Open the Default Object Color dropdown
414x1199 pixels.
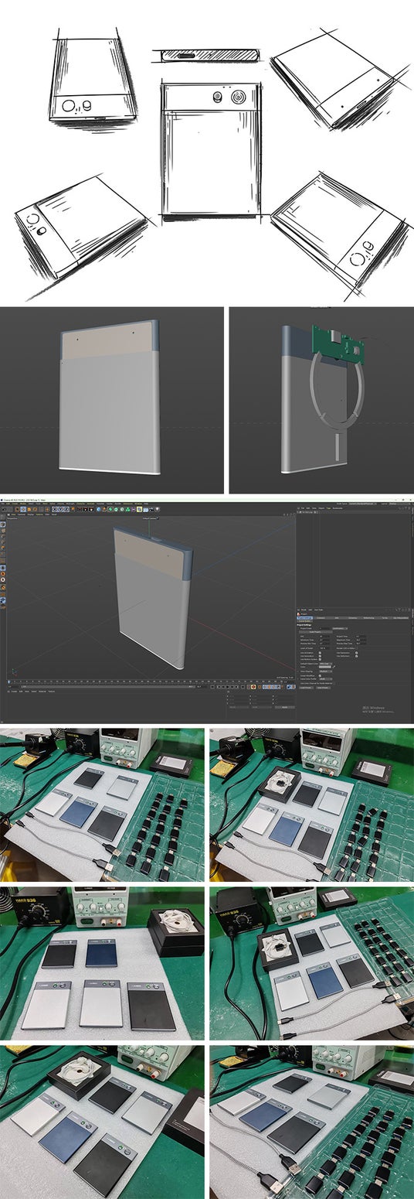(x=326, y=664)
